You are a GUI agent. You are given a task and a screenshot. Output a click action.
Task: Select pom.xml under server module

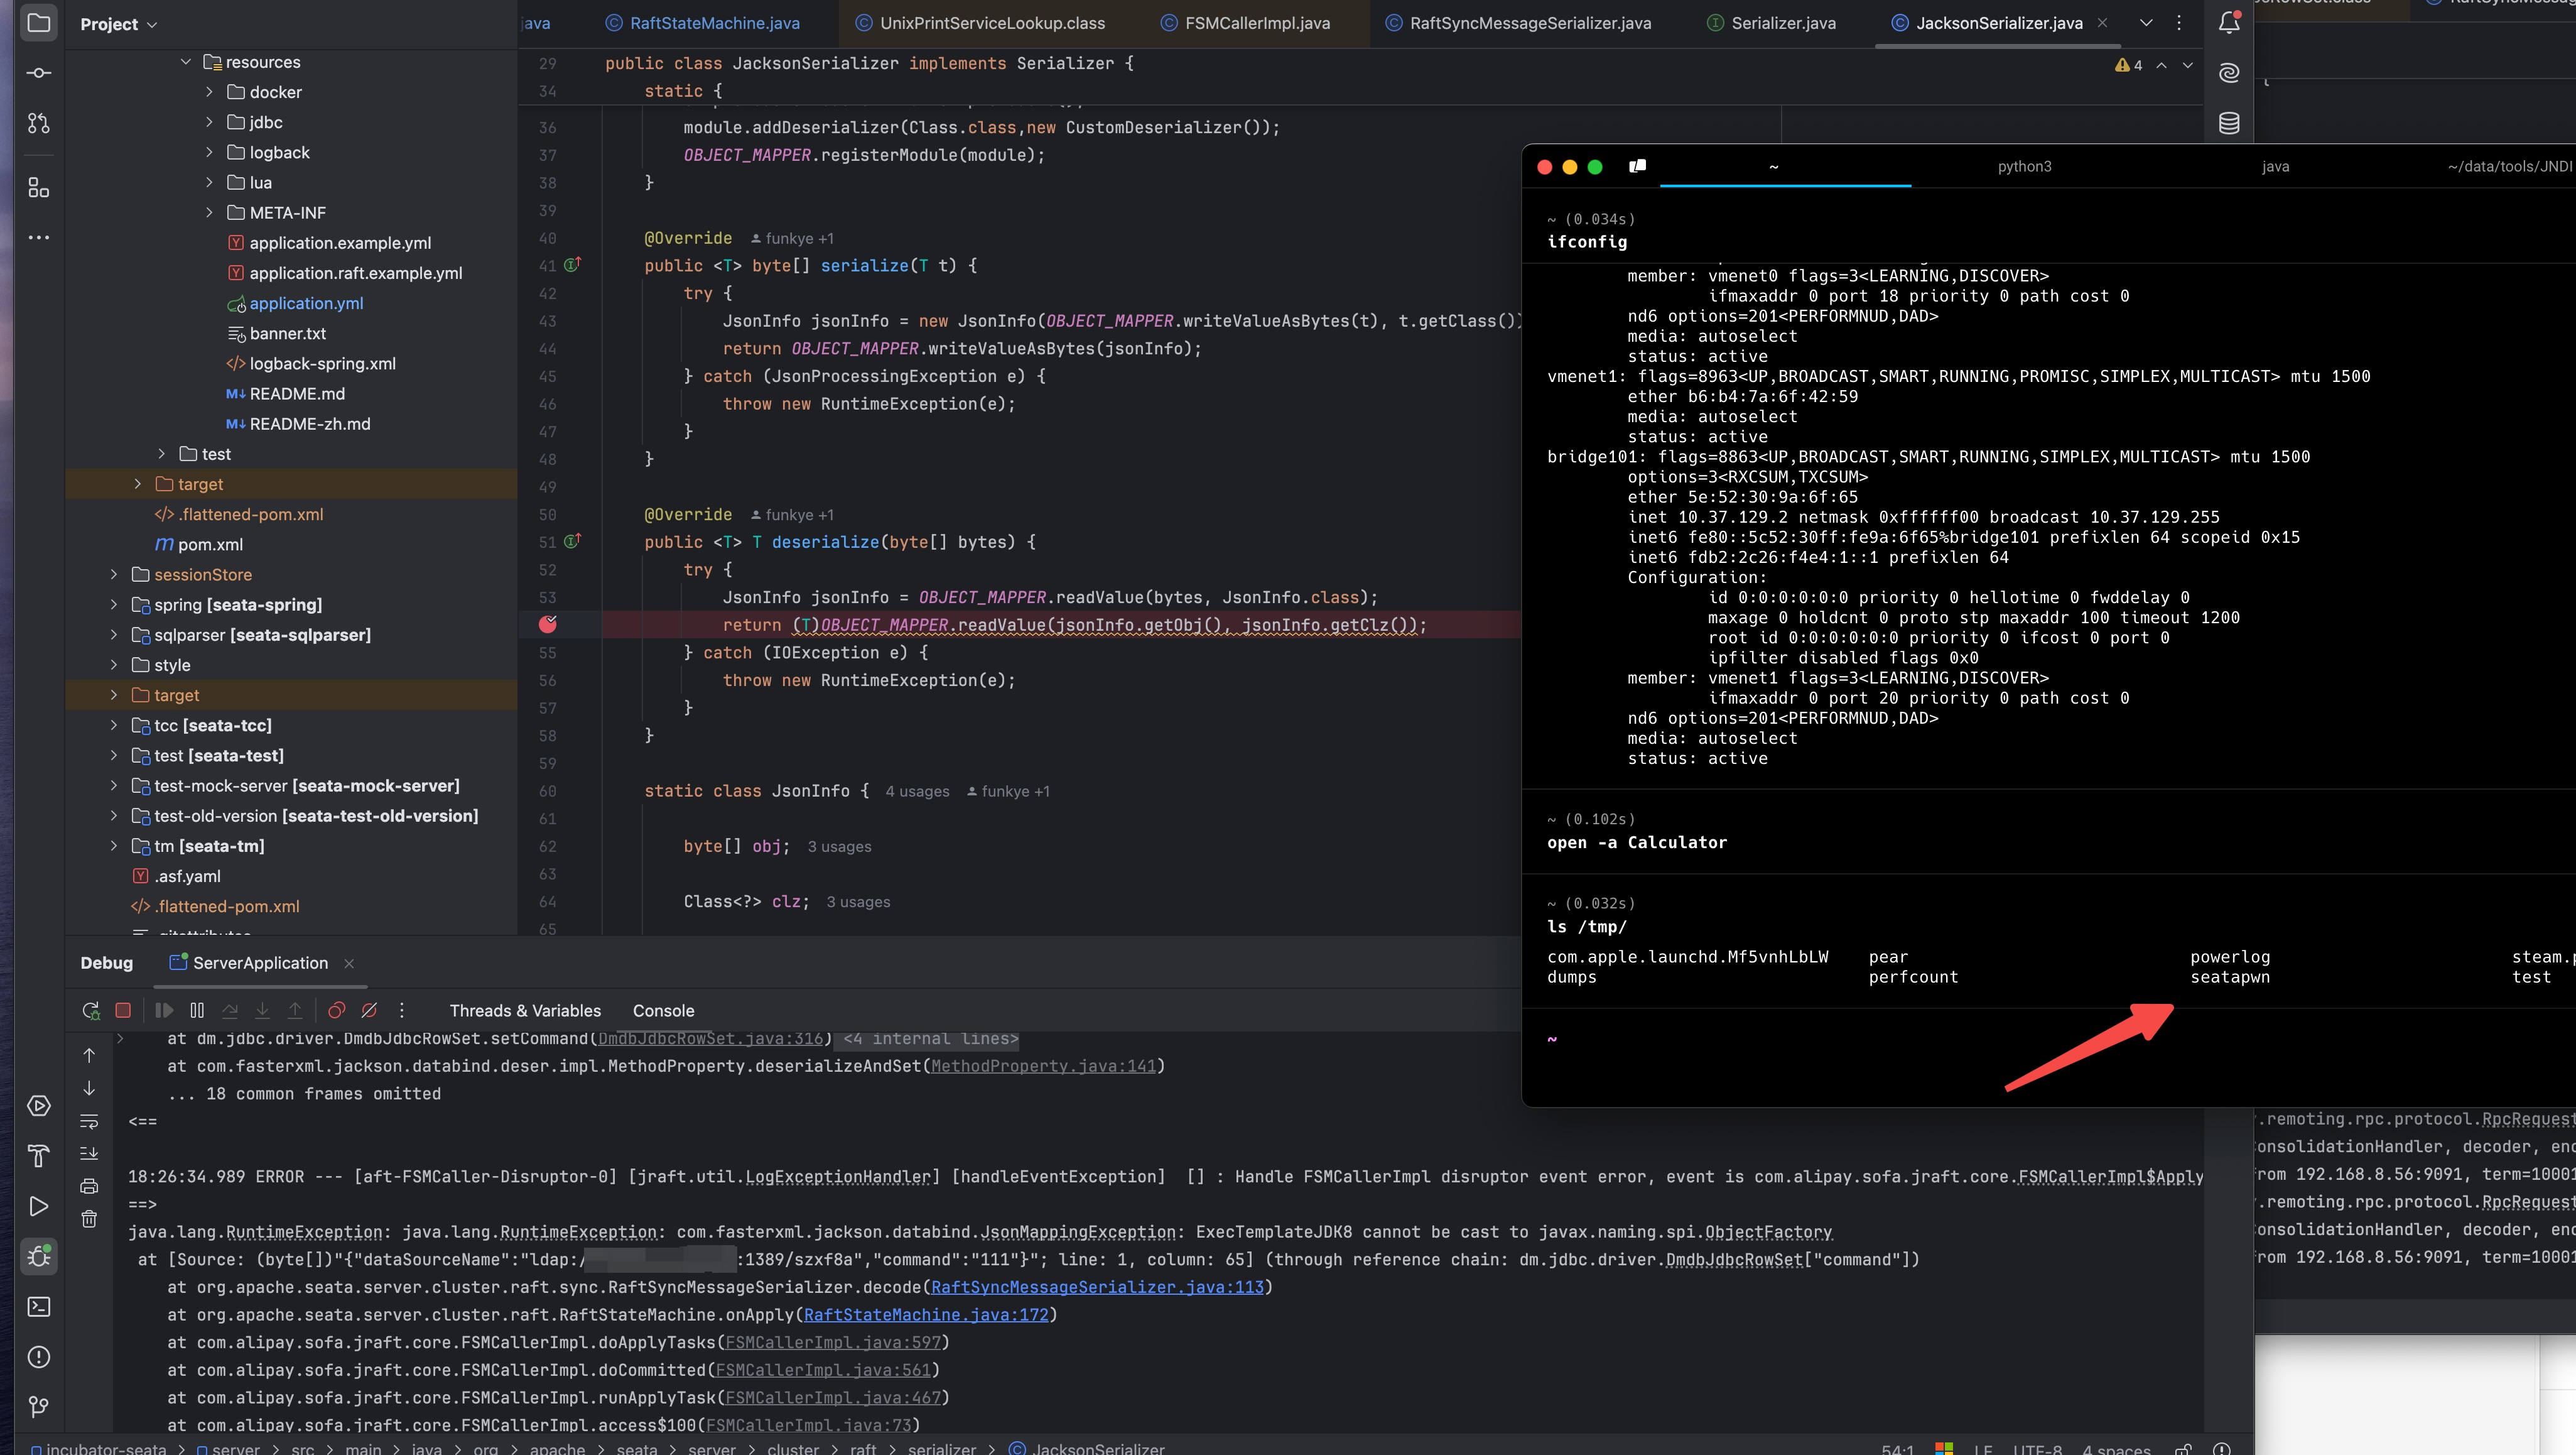click(210, 545)
